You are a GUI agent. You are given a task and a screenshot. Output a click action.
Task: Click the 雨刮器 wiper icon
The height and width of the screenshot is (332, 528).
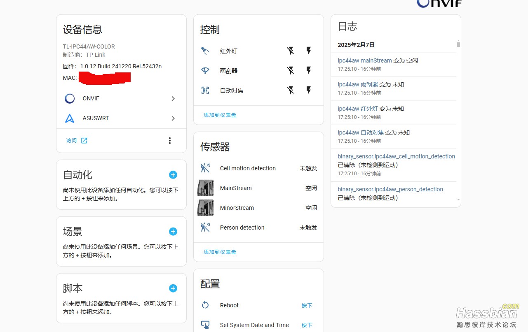(x=205, y=71)
